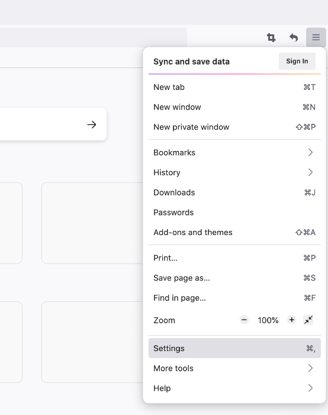Click the Sign In button

pos(297,61)
